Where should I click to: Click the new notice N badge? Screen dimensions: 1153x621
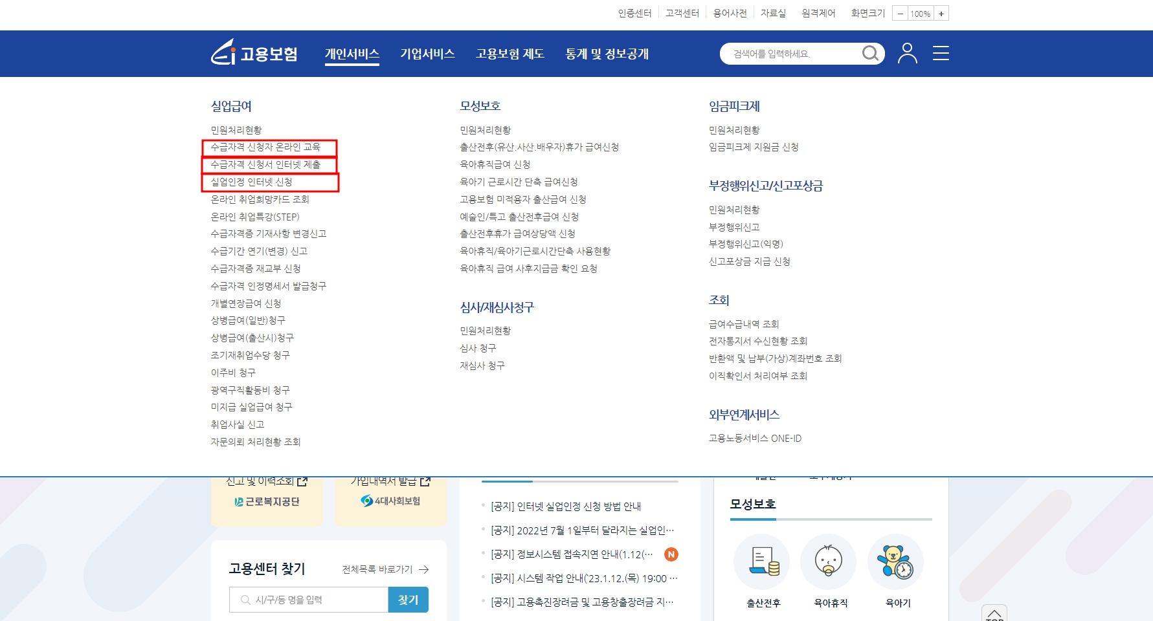click(671, 554)
